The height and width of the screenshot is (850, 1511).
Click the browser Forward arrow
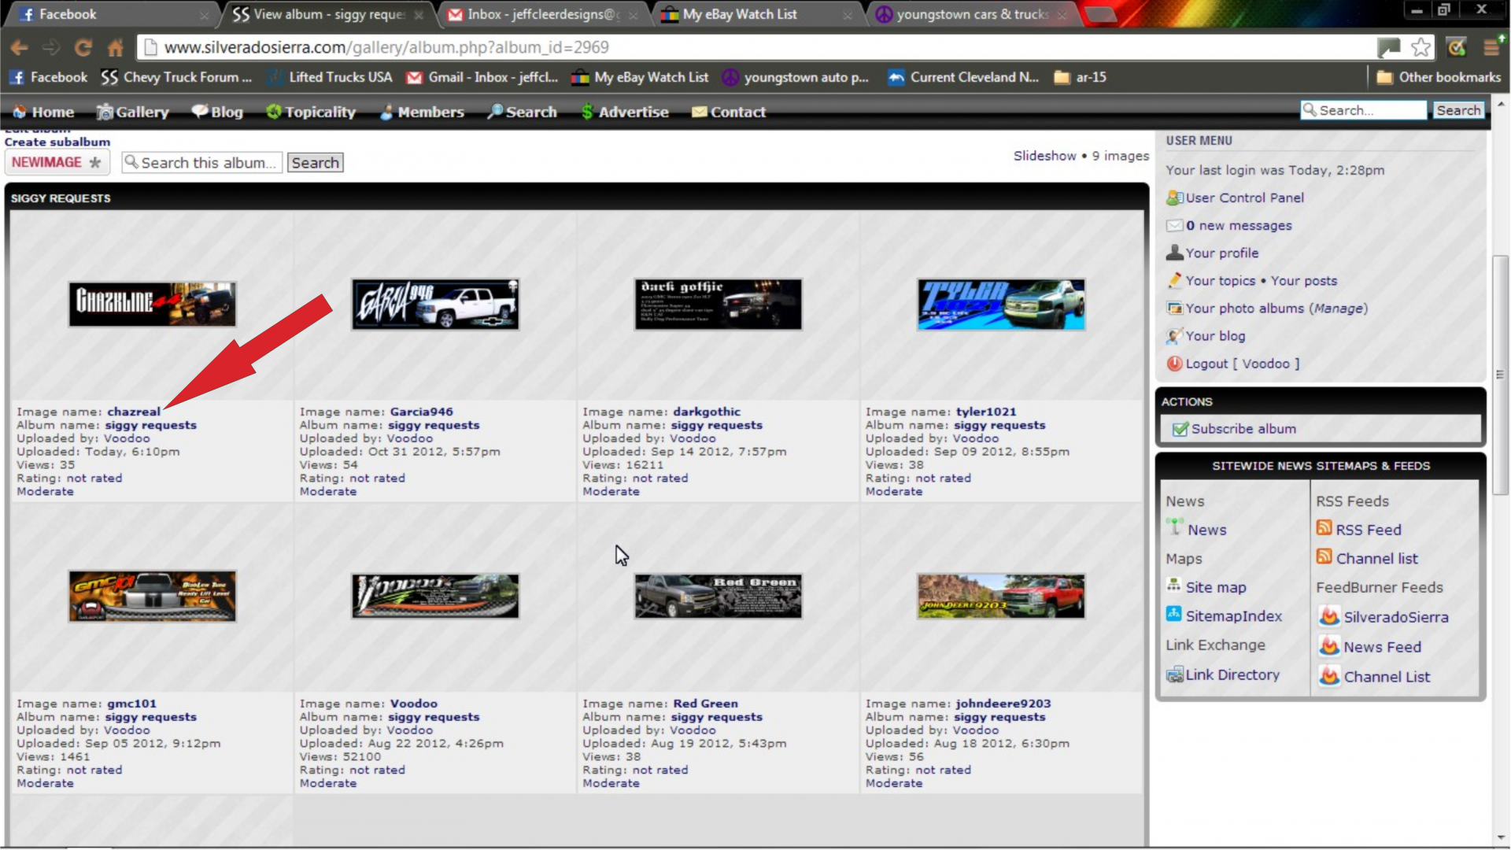pyautogui.click(x=51, y=48)
